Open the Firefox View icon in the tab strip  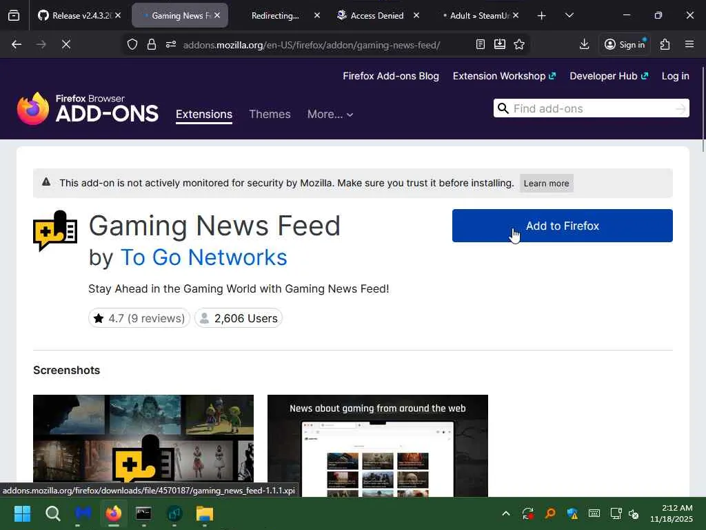[14, 15]
